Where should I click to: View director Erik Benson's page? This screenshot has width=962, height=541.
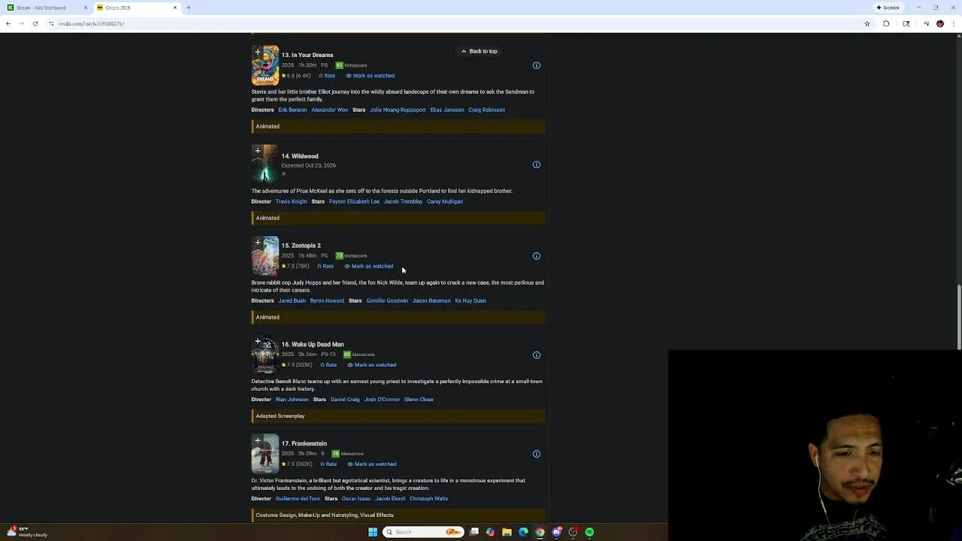tap(292, 110)
